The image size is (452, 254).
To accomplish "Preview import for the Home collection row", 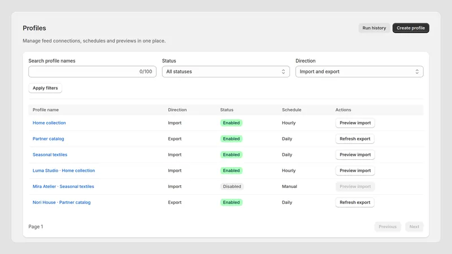I will click(355, 122).
